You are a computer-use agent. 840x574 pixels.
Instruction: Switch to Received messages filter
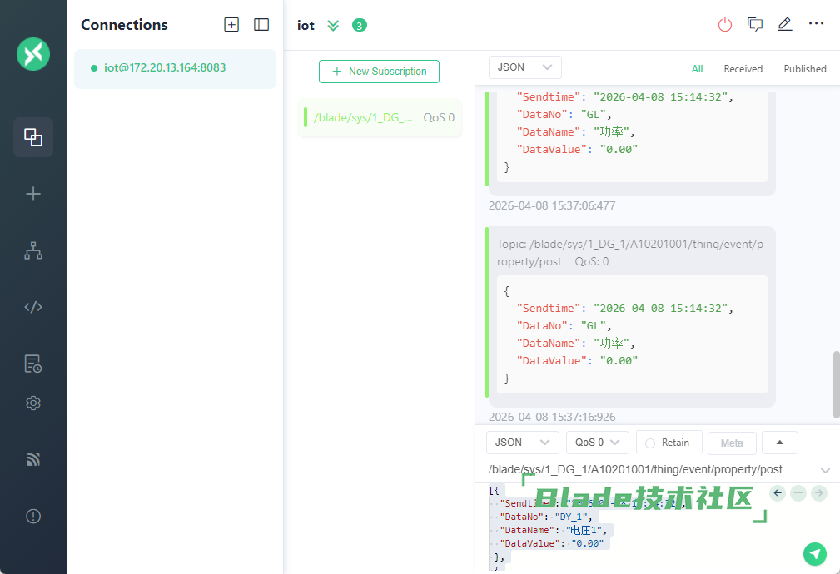743,69
